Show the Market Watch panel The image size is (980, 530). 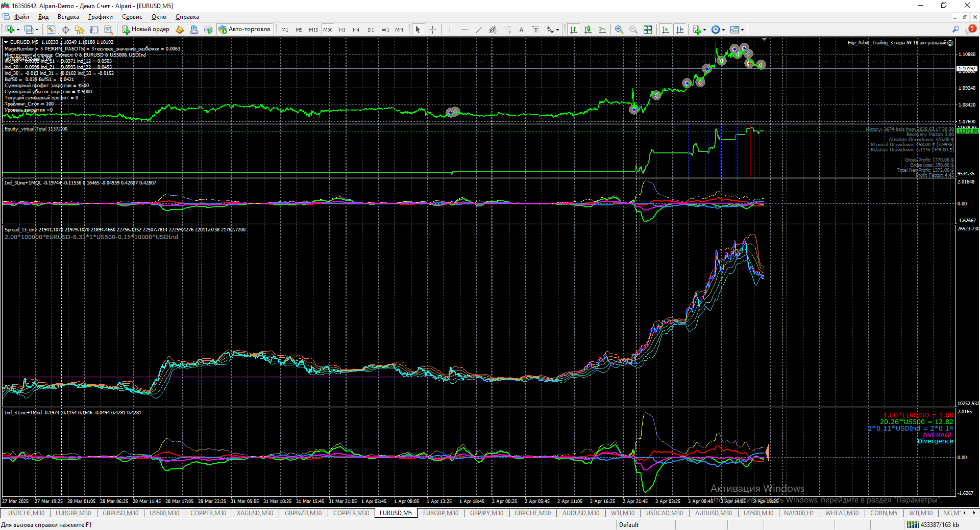pyautogui.click(x=51, y=30)
